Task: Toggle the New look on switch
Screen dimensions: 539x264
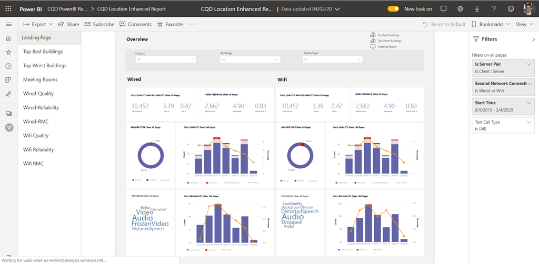Action: (x=393, y=9)
